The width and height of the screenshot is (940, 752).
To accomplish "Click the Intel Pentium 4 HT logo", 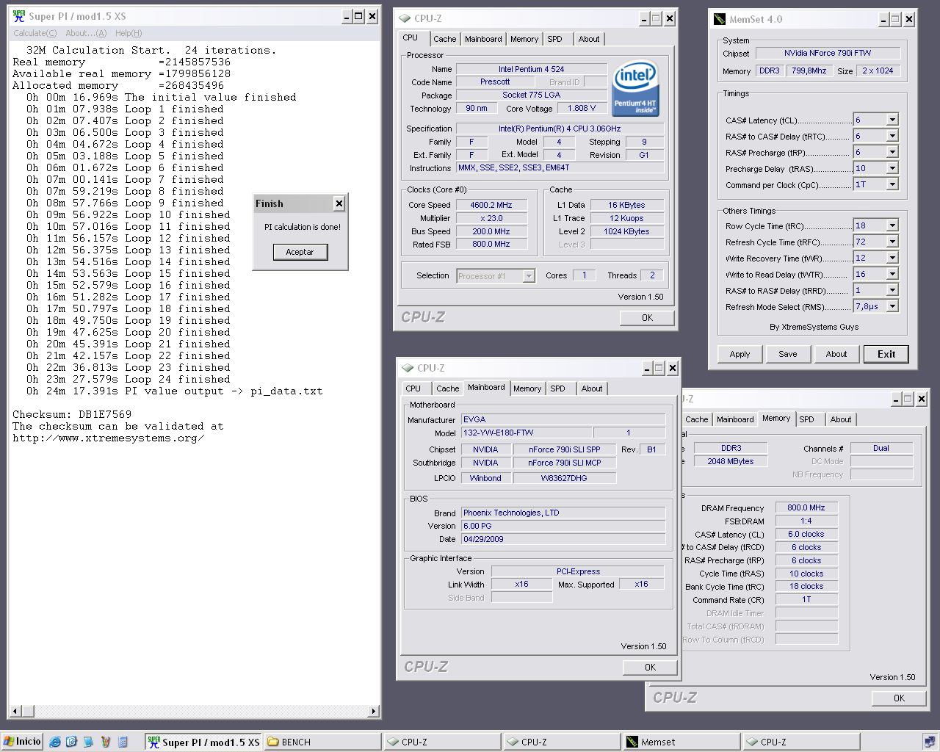I will pos(635,88).
